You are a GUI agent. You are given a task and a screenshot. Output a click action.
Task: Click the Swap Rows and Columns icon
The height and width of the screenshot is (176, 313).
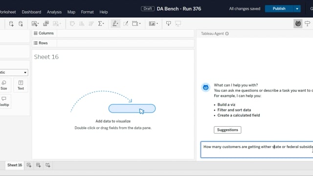pyautogui.click(x=72, y=24)
